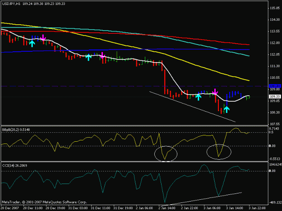Click the 109.05 price scale label

click(x=275, y=101)
